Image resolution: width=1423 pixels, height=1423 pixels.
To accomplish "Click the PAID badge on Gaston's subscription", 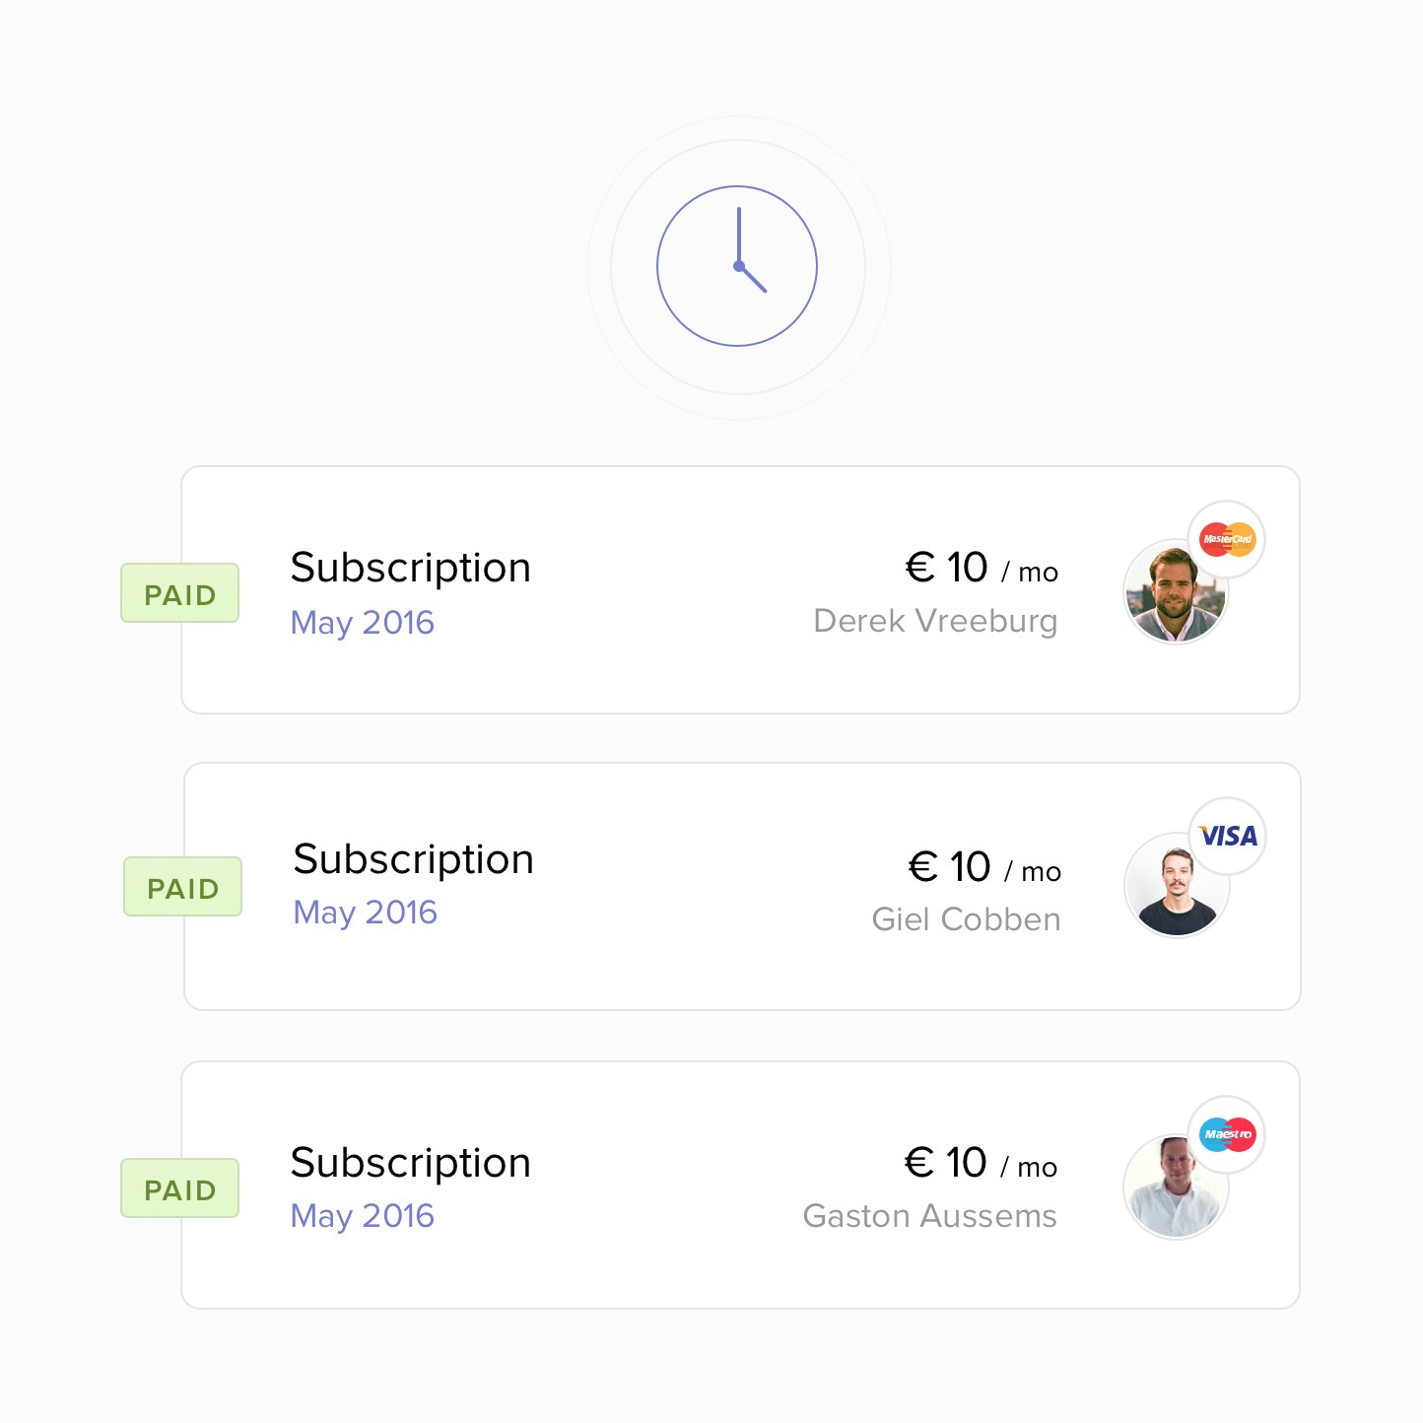I will pos(179,1189).
